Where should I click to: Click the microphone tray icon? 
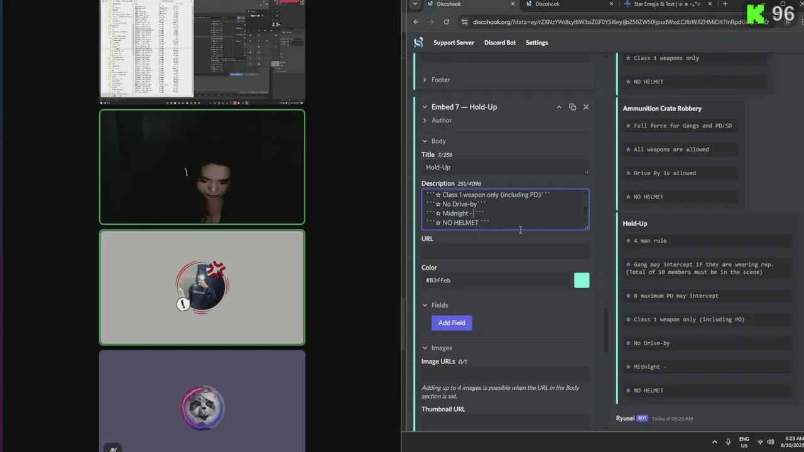pos(729,442)
